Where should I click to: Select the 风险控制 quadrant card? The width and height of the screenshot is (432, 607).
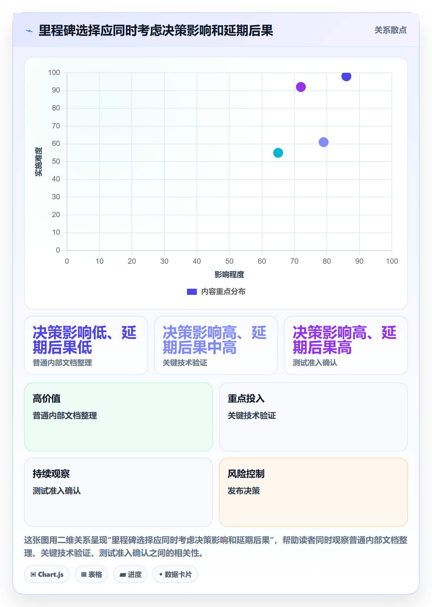pyautogui.click(x=314, y=492)
